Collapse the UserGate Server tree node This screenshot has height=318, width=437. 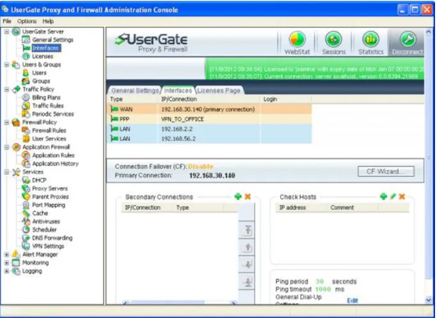tap(6, 31)
